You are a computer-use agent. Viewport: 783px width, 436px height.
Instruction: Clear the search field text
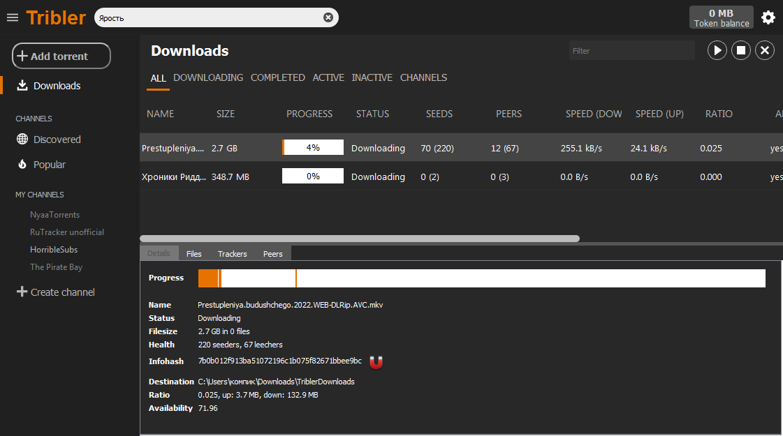click(328, 17)
